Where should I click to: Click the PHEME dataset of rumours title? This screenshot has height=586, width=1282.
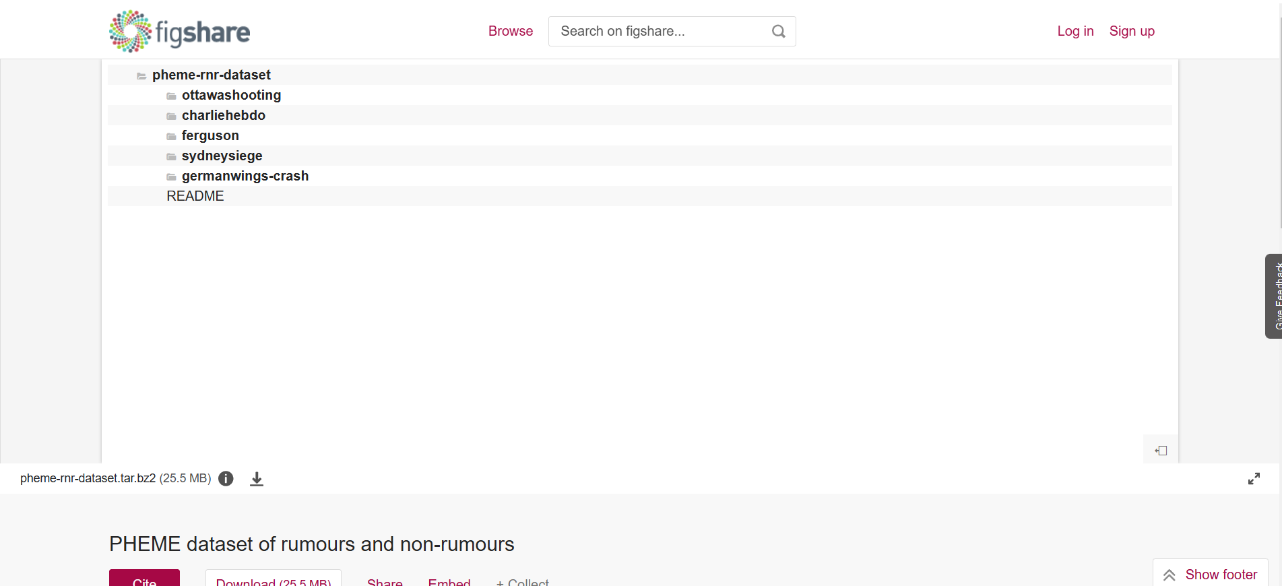[x=312, y=544]
